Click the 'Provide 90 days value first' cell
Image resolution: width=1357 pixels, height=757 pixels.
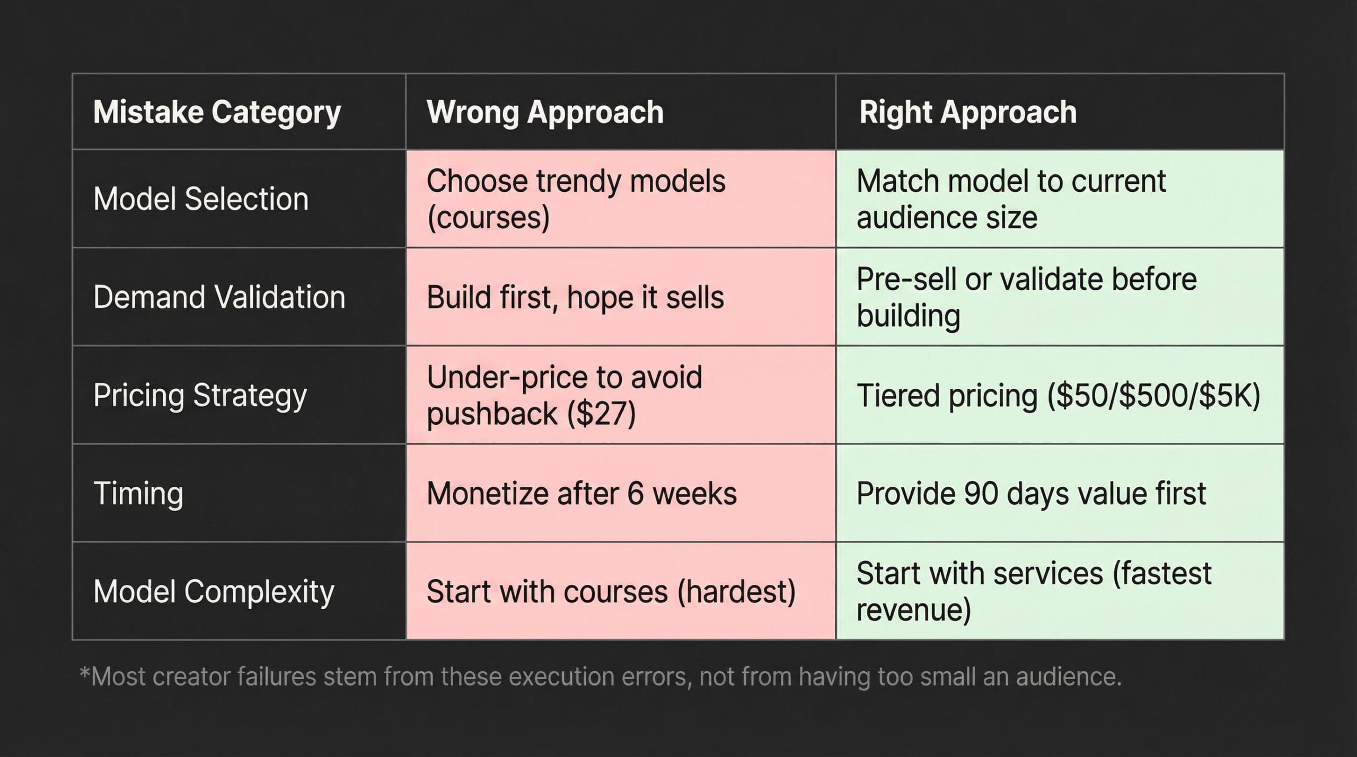(x=1031, y=494)
